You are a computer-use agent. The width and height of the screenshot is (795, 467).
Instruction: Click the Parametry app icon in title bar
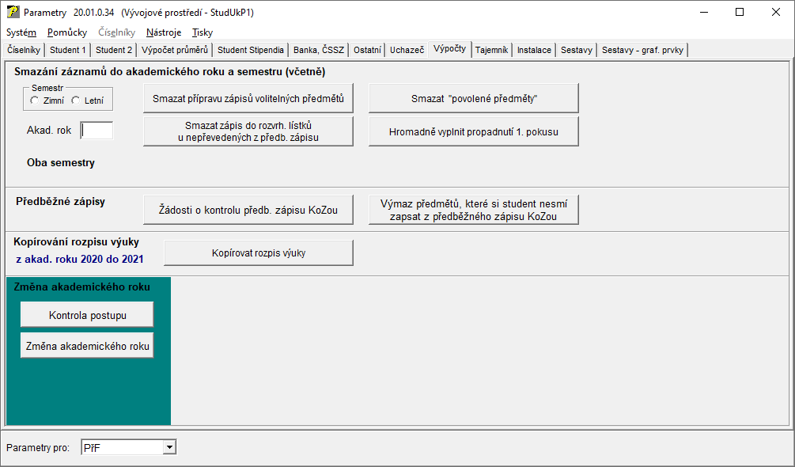(13, 13)
